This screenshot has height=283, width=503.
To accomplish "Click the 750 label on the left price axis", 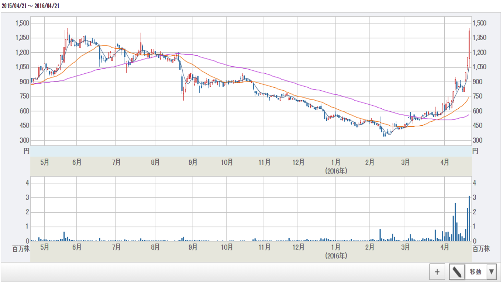I will click(24, 97).
